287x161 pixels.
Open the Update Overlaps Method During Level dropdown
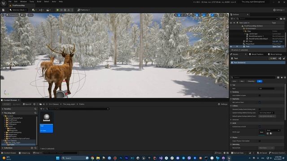266,113
